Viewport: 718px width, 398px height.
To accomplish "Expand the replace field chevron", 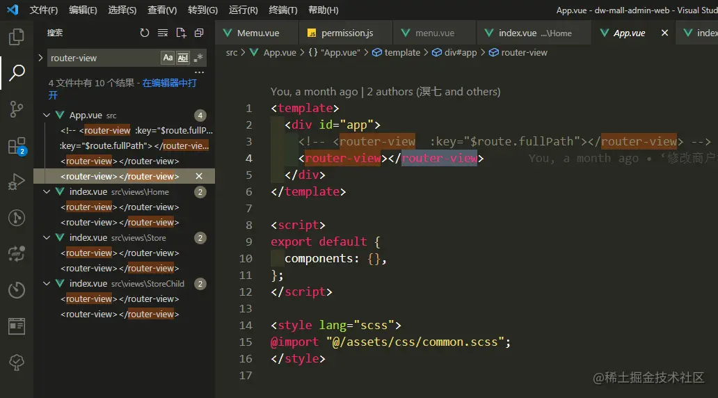I will [x=40, y=58].
